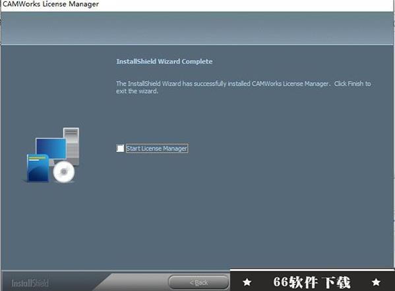Viewport: 395px width, 291px height.
Task: Click the 66软件下载 watermark text
Action: point(312,282)
